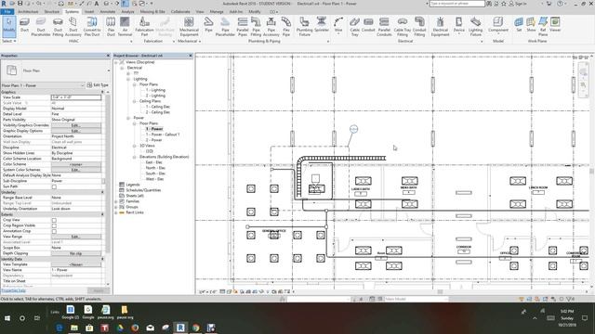
Task: Select the Pipe tool
Action: point(208,25)
